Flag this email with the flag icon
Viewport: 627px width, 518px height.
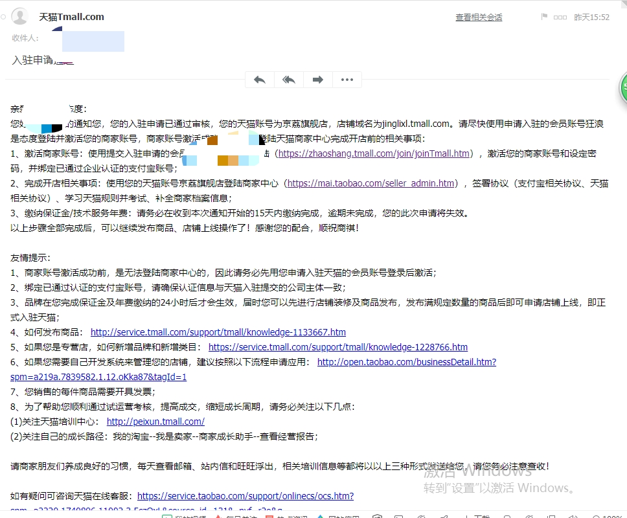544,17
